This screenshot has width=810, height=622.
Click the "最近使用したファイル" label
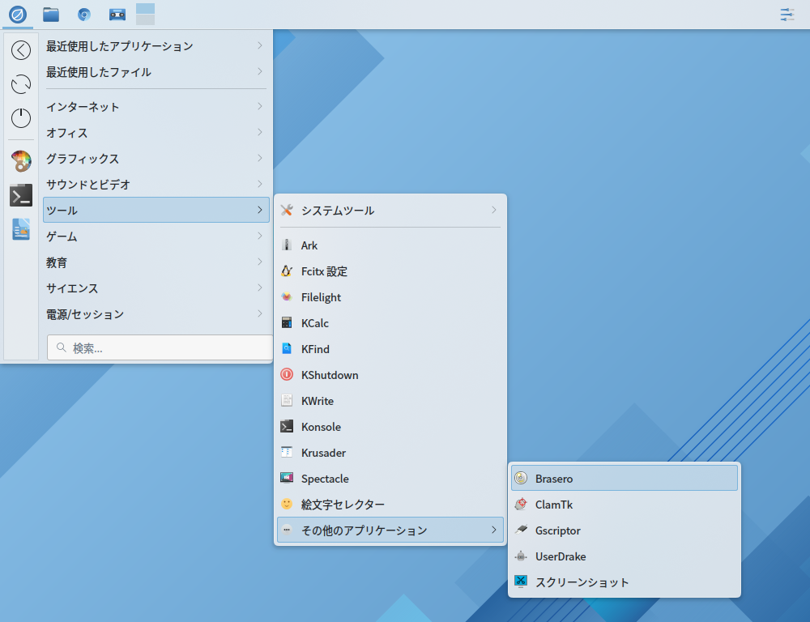pyautogui.click(x=99, y=72)
